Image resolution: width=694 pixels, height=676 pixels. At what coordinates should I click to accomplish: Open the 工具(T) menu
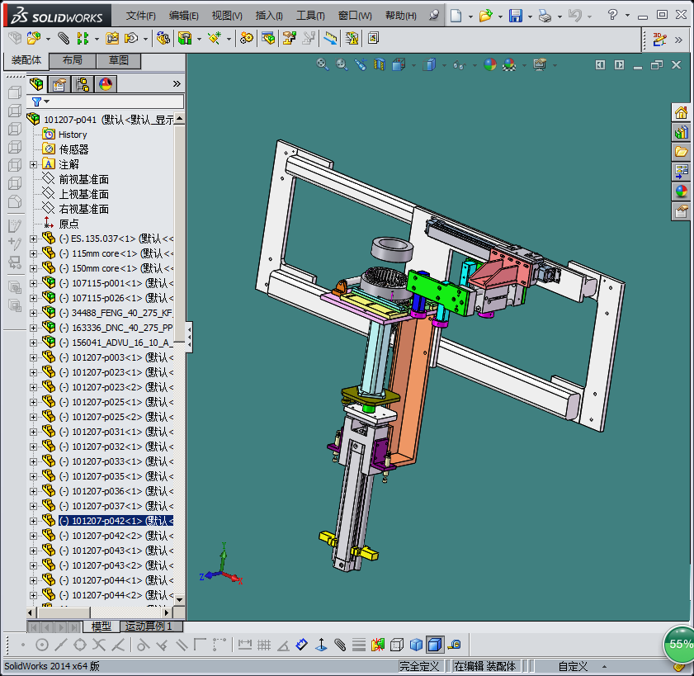(310, 16)
